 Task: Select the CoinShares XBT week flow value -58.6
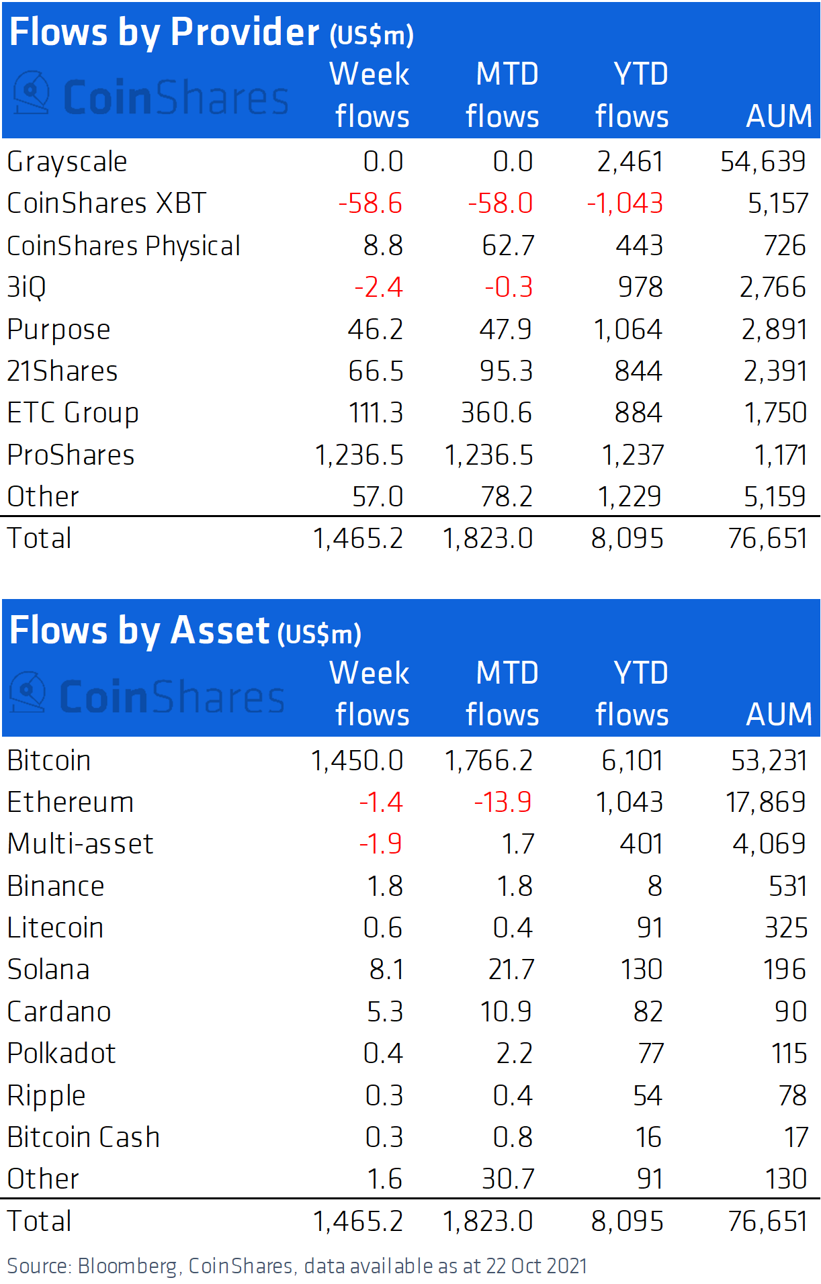coord(370,203)
